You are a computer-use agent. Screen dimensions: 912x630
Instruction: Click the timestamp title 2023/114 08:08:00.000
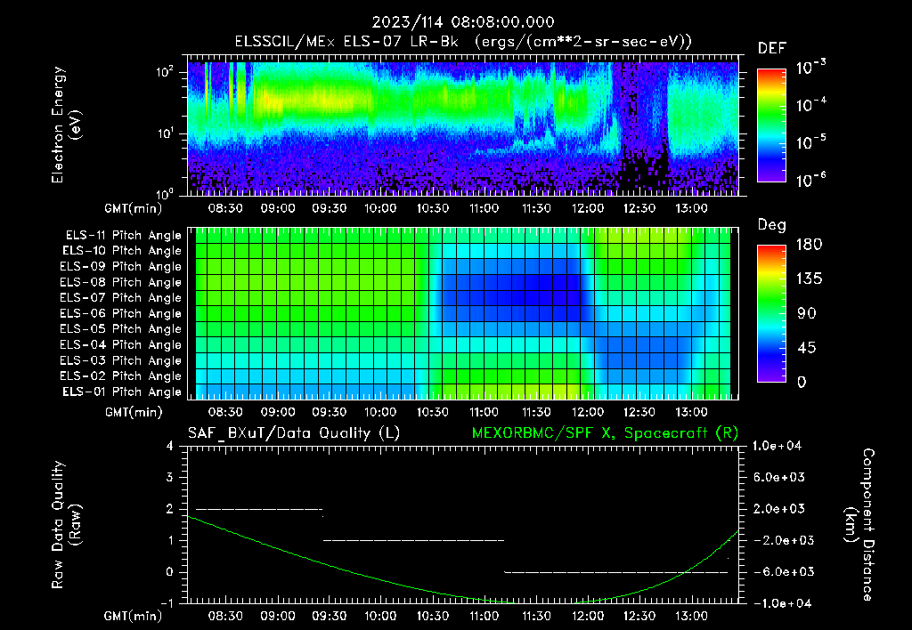[x=463, y=22]
